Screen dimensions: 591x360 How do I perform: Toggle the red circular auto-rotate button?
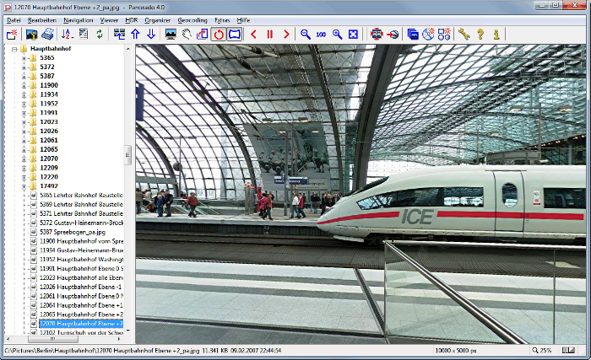(219, 35)
